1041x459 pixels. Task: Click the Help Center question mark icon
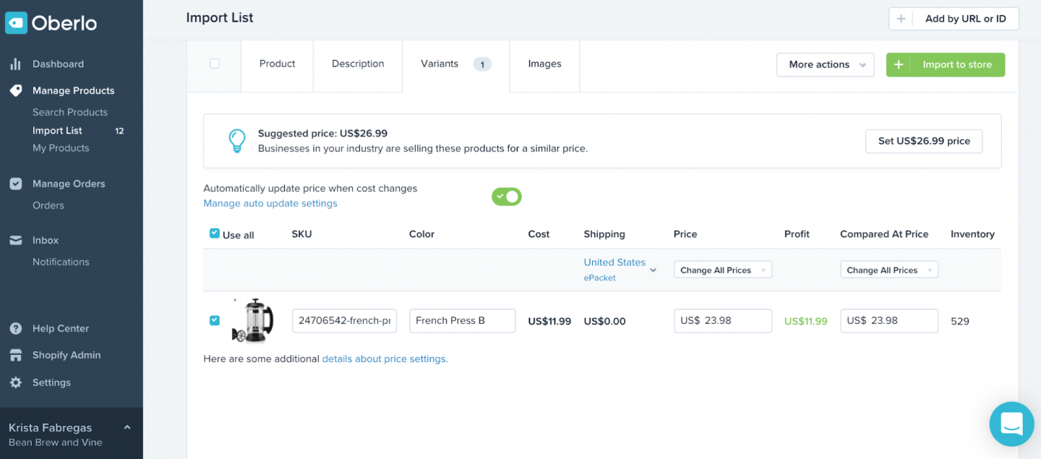click(x=15, y=328)
